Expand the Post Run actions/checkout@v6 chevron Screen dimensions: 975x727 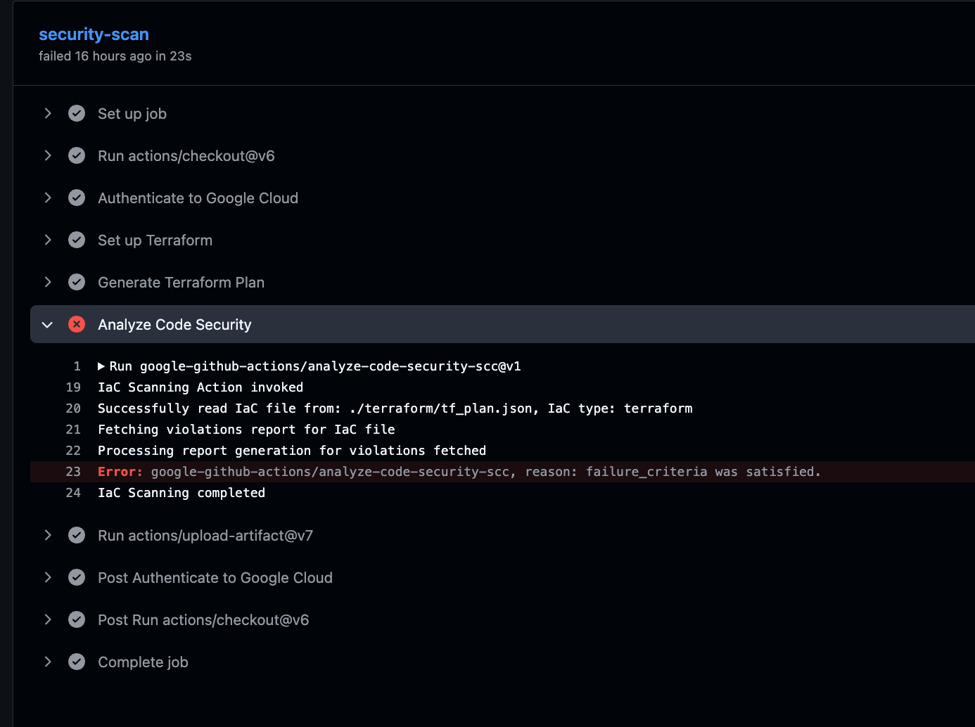pyautogui.click(x=48, y=619)
